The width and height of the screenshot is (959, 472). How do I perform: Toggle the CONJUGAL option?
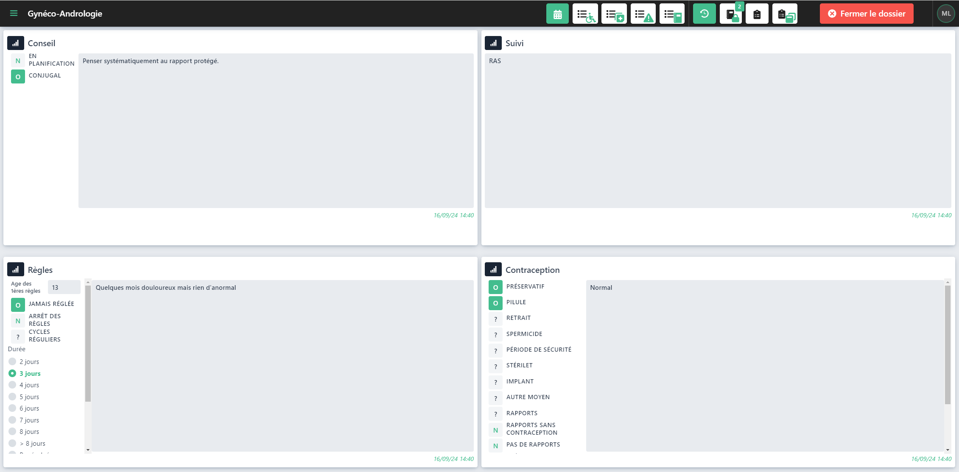point(18,77)
